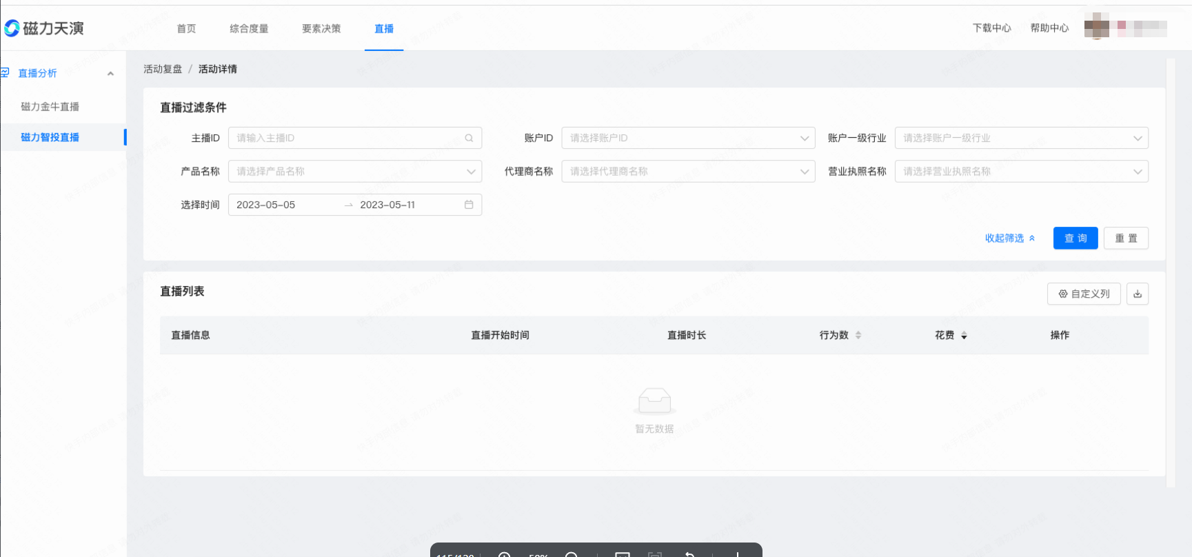Open the 账户一级行业 dropdown

coord(1022,138)
